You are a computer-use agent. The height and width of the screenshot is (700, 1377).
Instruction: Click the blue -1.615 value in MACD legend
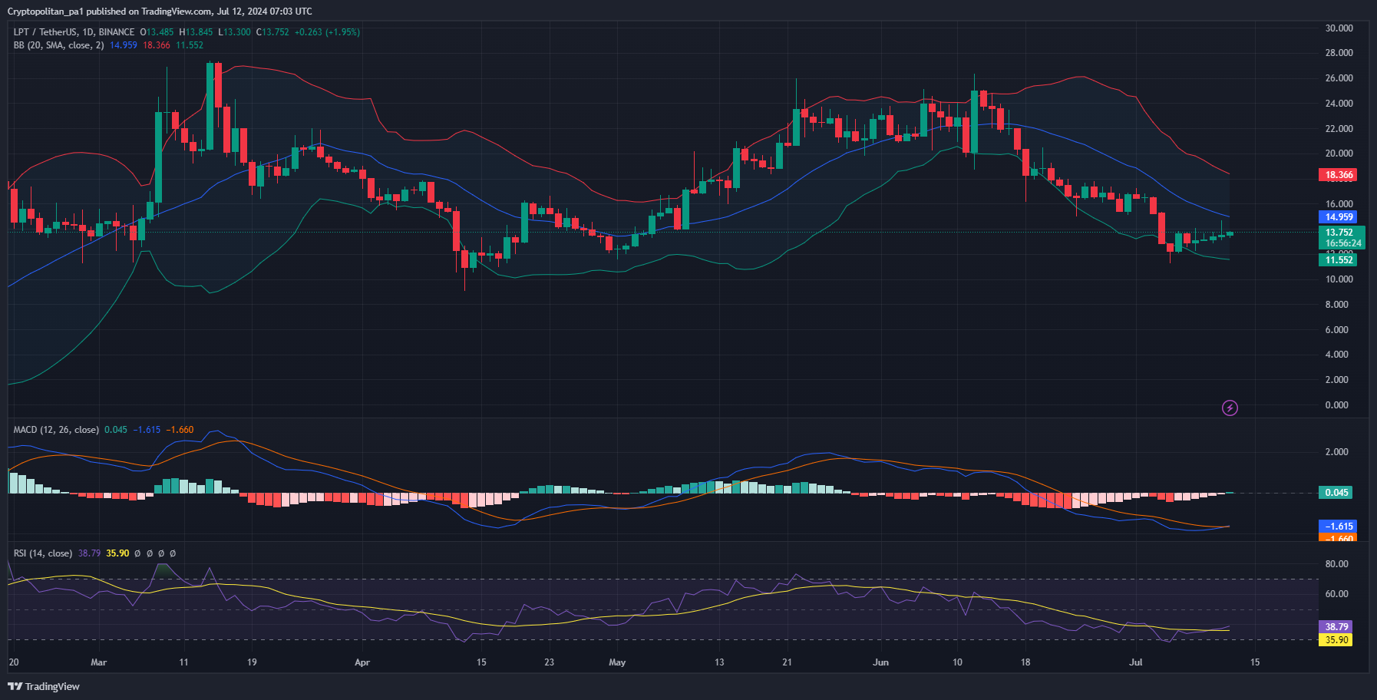[147, 430]
